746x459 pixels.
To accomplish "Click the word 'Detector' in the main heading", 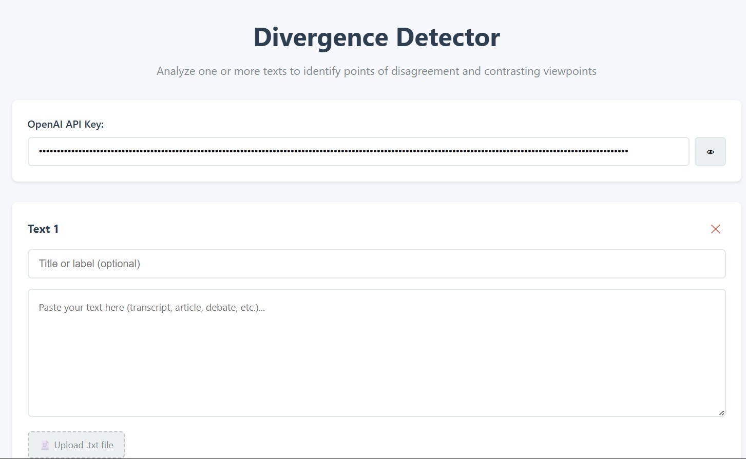I will 448,37.
